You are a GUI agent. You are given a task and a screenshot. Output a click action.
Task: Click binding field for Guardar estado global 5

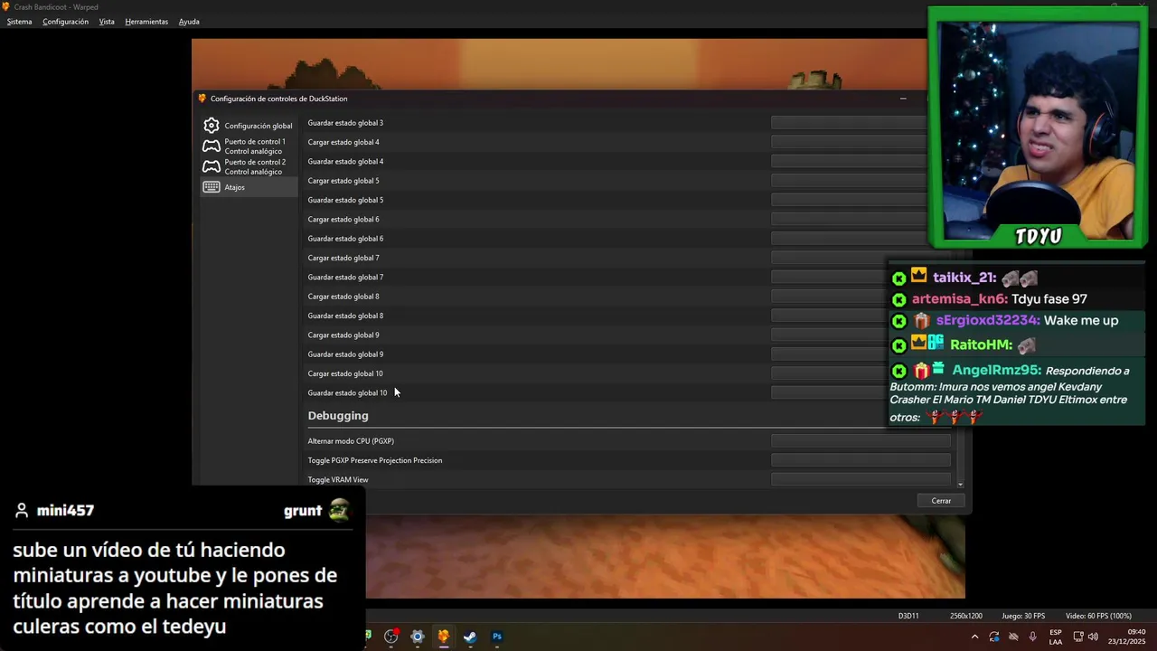tap(849, 200)
